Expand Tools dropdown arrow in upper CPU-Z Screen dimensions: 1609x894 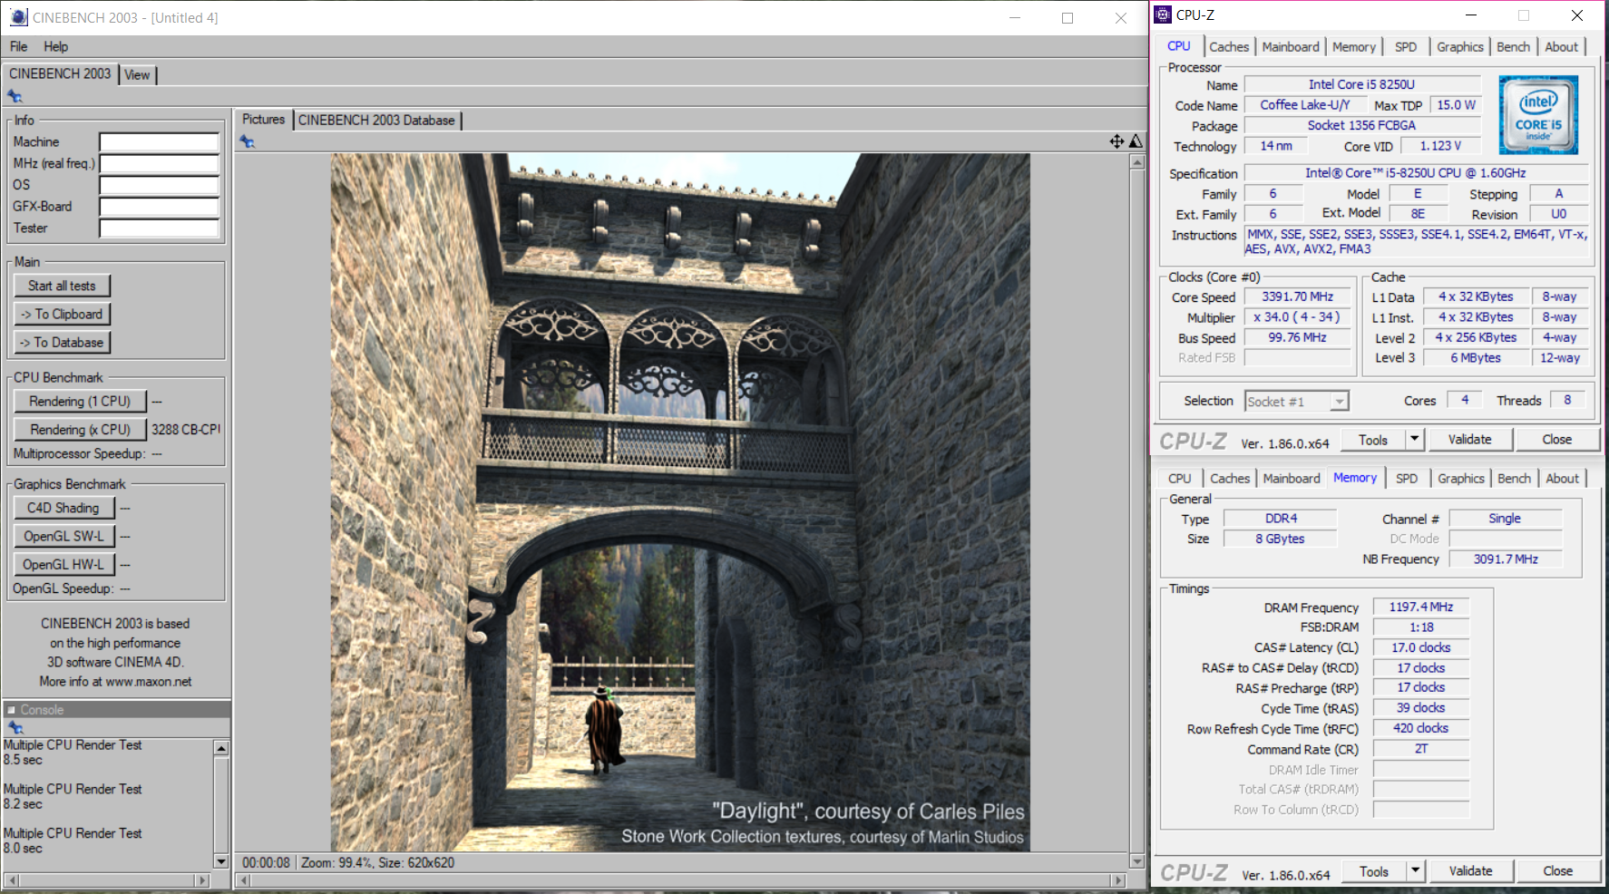pos(1414,440)
